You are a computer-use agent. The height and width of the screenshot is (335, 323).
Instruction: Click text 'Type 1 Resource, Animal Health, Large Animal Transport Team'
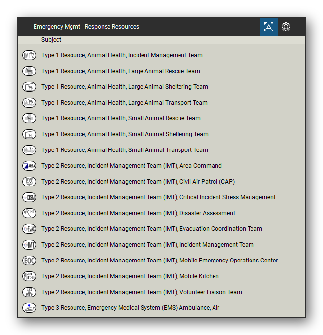tap(124, 103)
